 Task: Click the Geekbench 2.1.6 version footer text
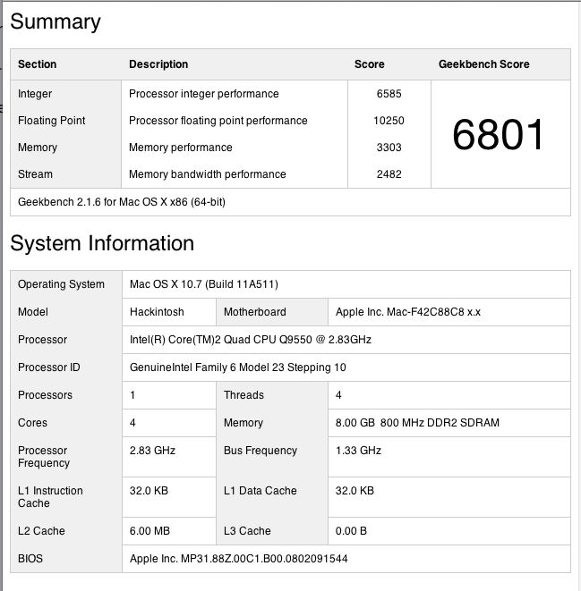click(122, 202)
